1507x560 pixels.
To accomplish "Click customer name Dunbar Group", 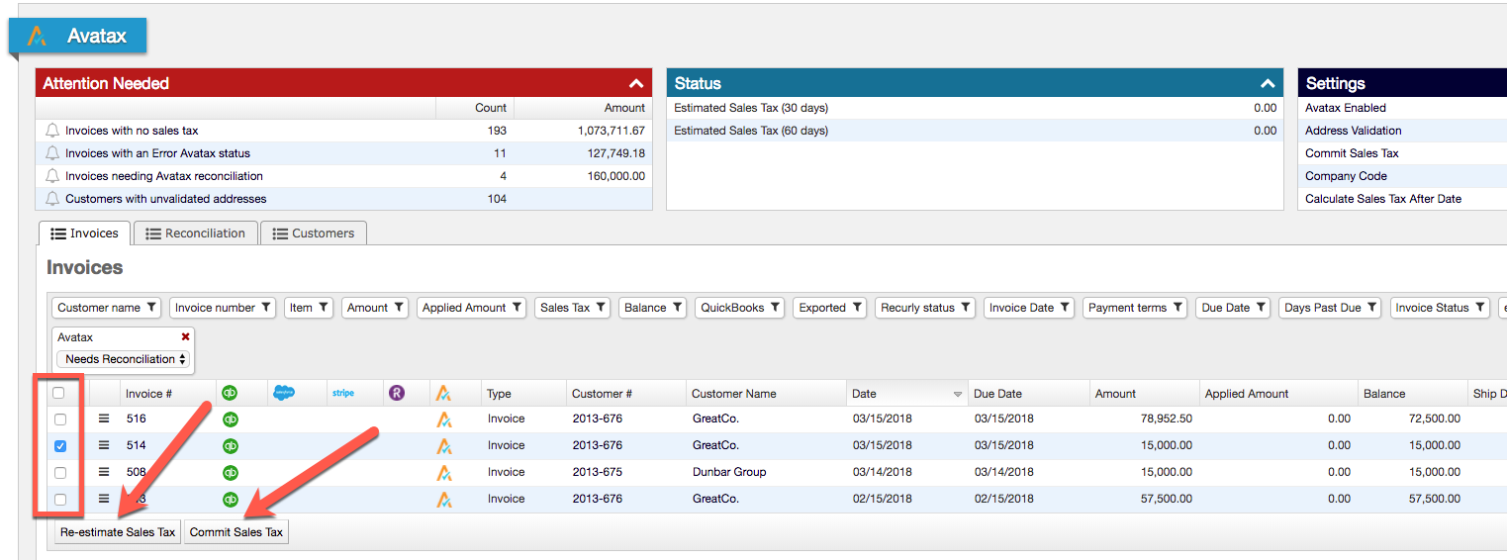I will 729,472.
